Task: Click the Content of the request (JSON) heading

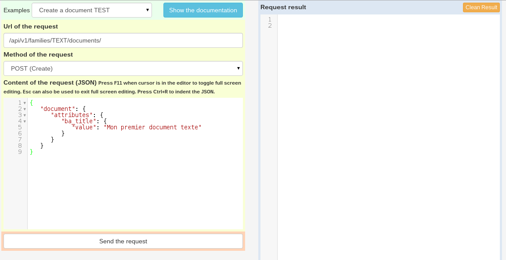Action: tap(50, 82)
